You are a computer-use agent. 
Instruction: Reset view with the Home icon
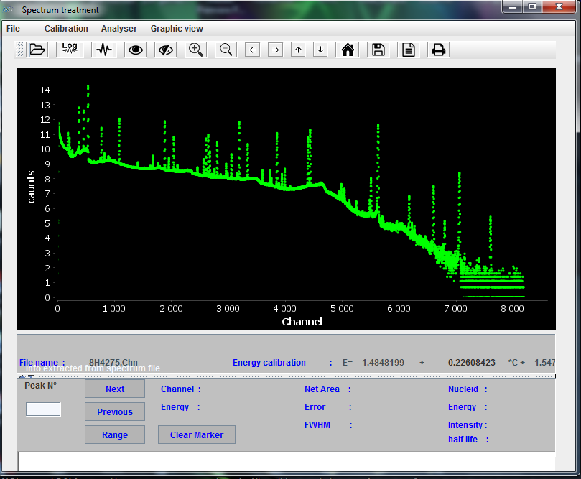(347, 49)
